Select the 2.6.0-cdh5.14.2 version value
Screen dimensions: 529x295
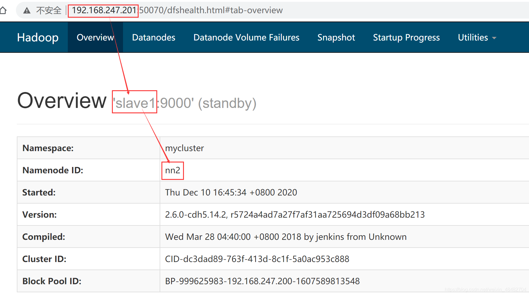(295, 215)
